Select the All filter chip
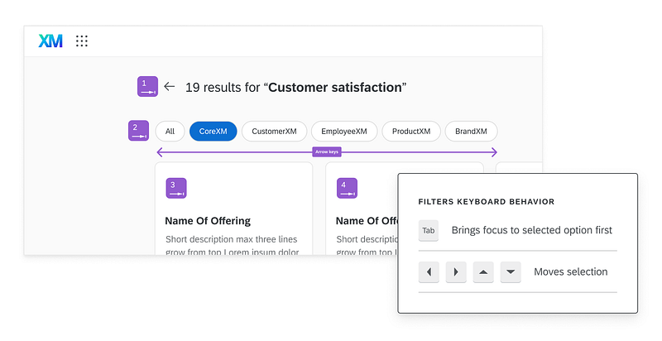662x341 pixels. pyautogui.click(x=170, y=131)
